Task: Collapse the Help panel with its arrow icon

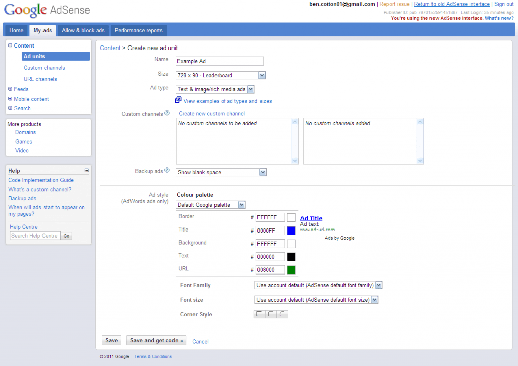Action: click(87, 170)
